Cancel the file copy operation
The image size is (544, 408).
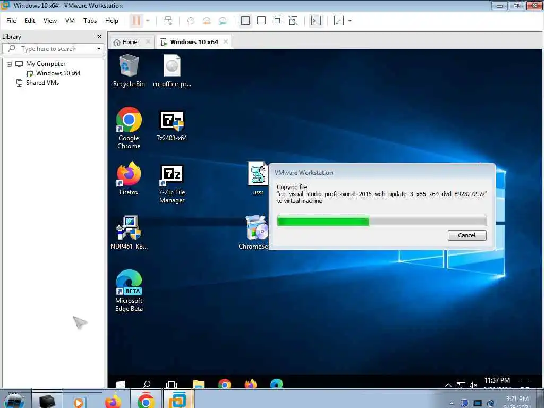pyautogui.click(x=467, y=235)
